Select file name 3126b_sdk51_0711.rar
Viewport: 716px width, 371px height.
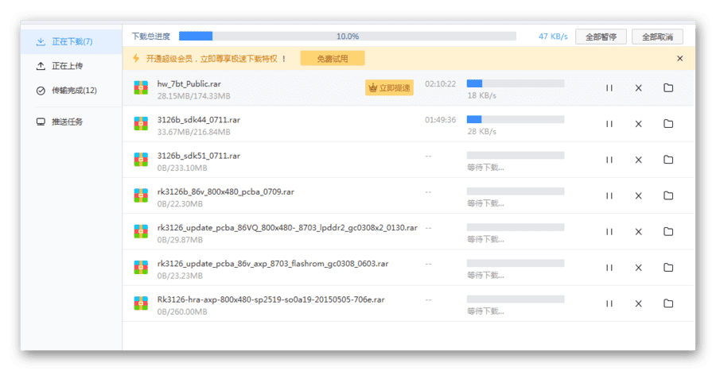click(x=199, y=156)
